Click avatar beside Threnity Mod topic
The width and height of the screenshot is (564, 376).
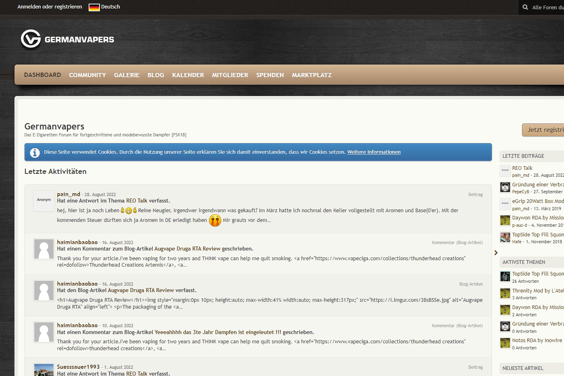point(505,293)
